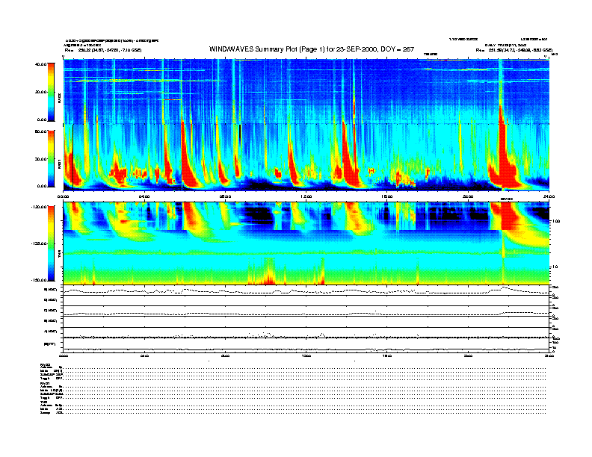Click the 30.00 label on RAD1 scale
This screenshot has height=457, width=592.
pos(41,159)
